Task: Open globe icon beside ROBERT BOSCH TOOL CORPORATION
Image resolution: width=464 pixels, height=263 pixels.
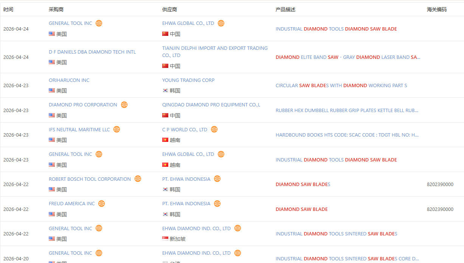Action: 138,179
